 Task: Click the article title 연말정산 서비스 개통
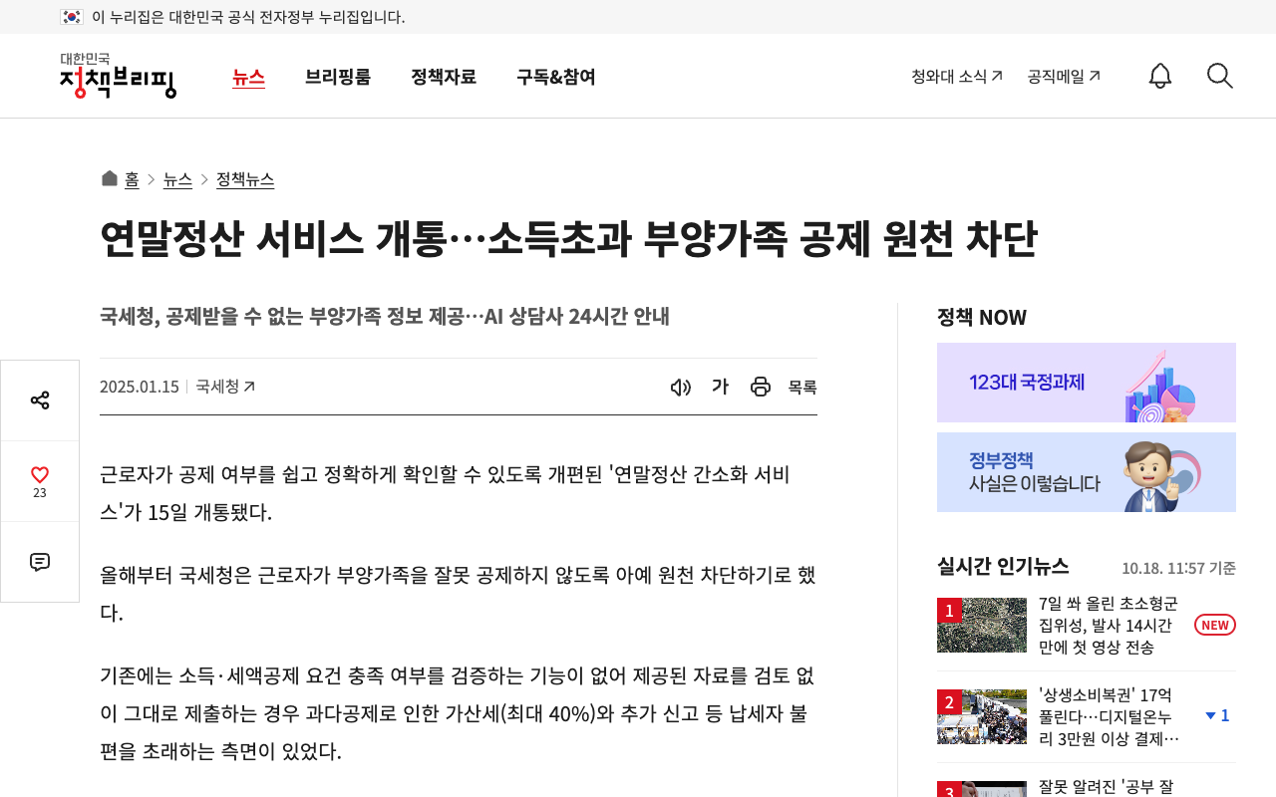coord(569,238)
